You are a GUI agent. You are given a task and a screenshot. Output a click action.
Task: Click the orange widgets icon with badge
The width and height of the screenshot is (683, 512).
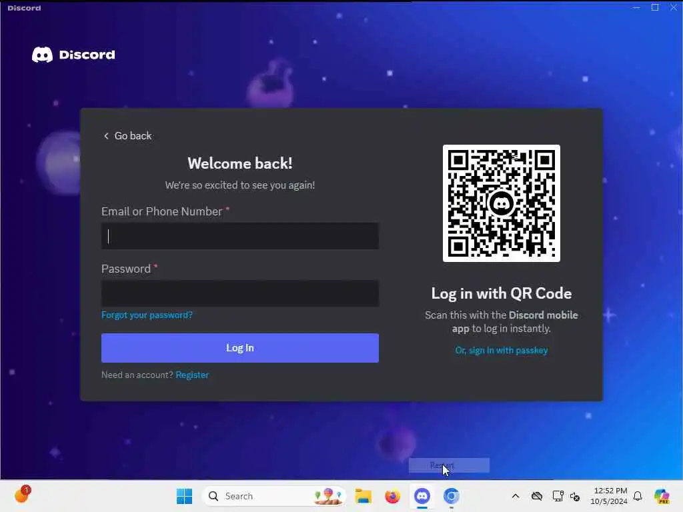click(22, 495)
